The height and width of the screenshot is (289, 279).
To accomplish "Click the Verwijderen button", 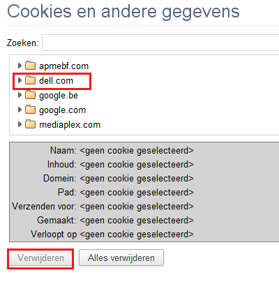I will point(40,258).
